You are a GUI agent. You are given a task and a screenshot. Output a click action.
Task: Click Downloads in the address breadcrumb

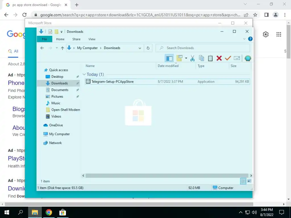112,48
